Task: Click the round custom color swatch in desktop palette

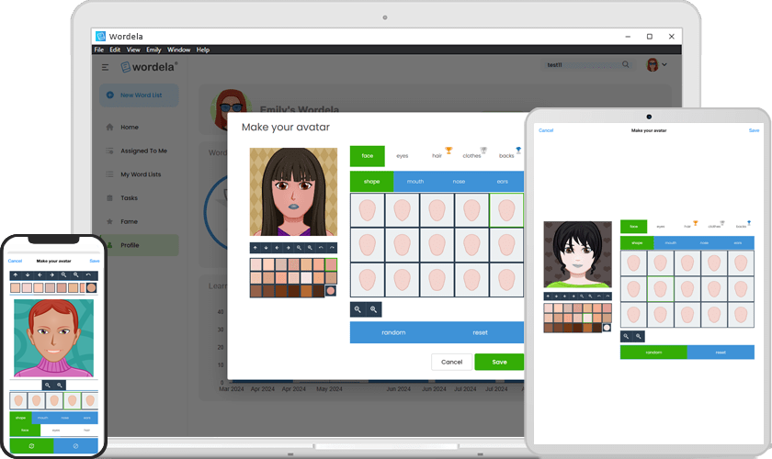Action: [331, 291]
